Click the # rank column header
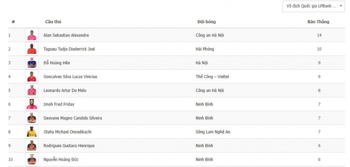350x167 pixels. pos(13,22)
